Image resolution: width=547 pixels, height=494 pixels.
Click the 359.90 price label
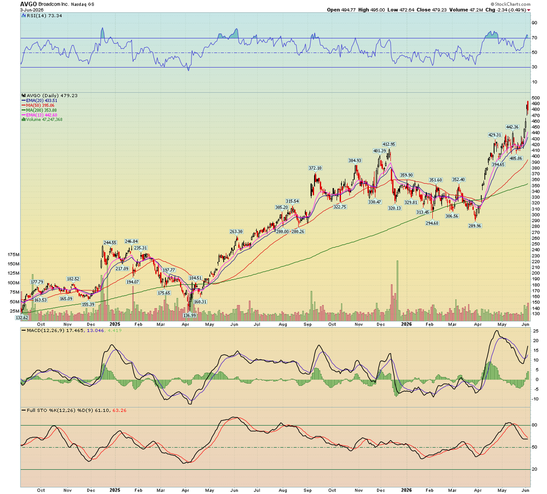pos(406,175)
